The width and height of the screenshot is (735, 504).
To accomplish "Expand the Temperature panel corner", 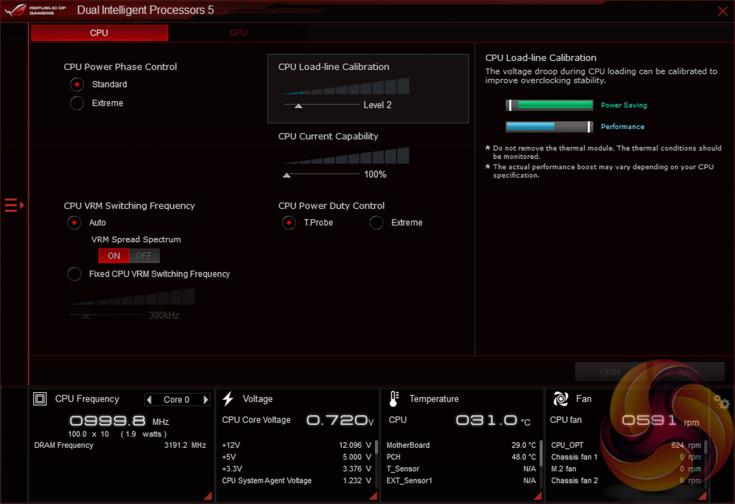I will click(x=538, y=496).
